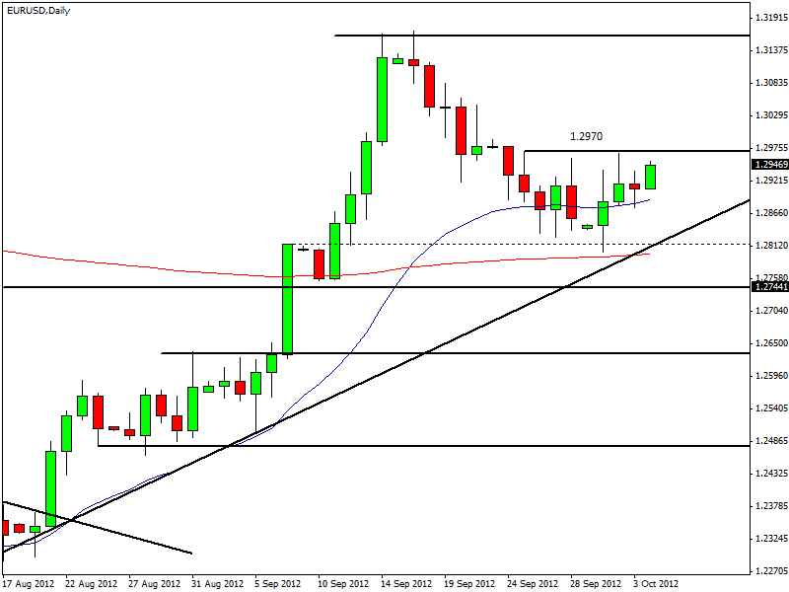Click the 5 Sep 2012 date label
The height and width of the screenshot is (592, 789).
(x=278, y=583)
